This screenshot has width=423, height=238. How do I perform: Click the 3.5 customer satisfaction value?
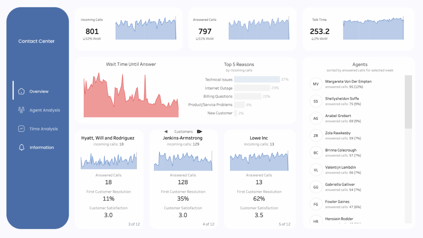point(259,215)
